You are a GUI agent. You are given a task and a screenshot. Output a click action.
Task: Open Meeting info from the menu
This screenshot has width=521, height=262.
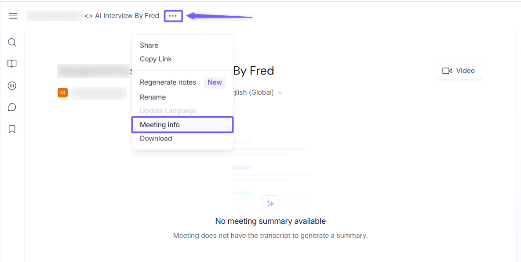160,125
